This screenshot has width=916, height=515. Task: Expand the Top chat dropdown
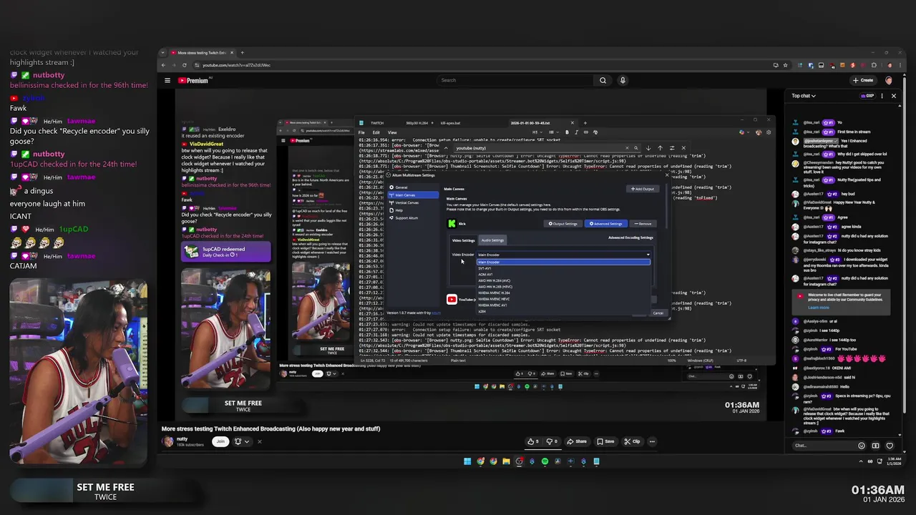click(x=804, y=96)
